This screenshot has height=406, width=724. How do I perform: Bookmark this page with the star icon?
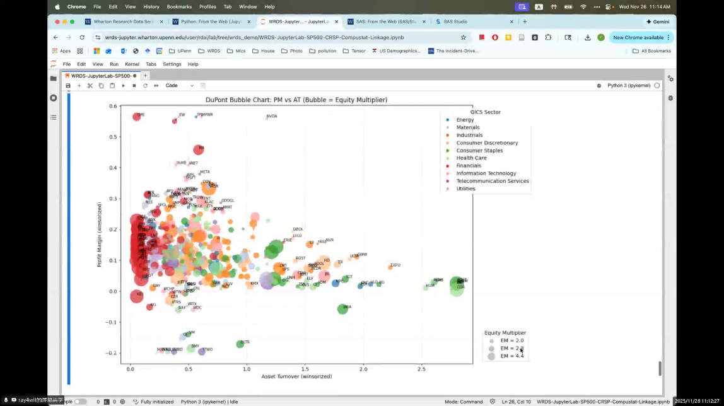(464, 37)
